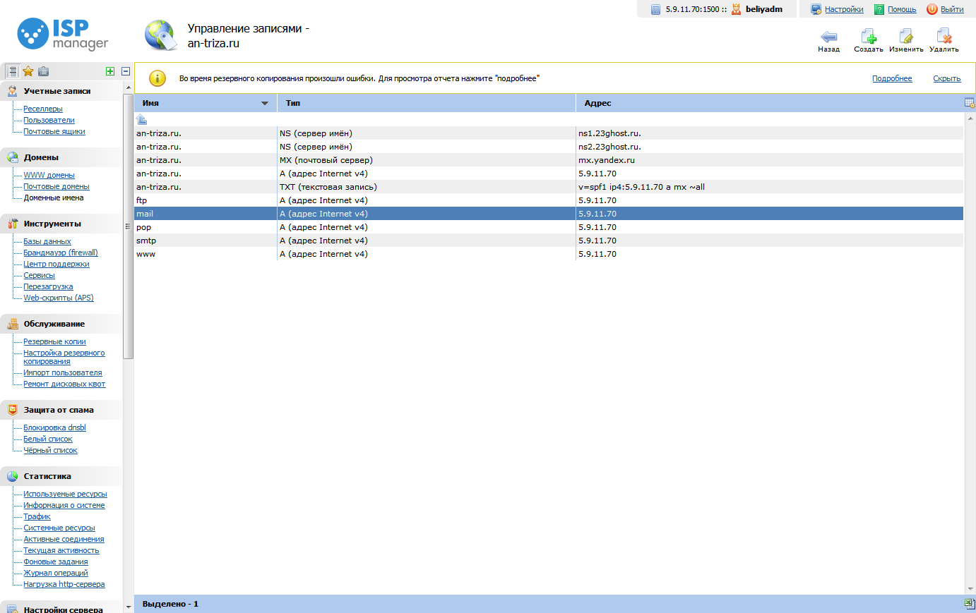Click the user avatar icon beside beliyadm
Viewport: 976px width, 613px height.
[737, 9]
